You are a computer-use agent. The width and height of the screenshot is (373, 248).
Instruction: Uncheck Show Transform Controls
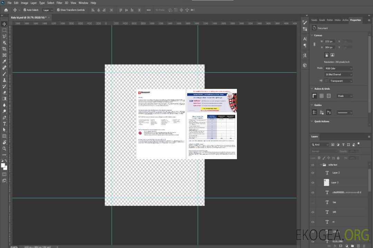coord(58,10)
